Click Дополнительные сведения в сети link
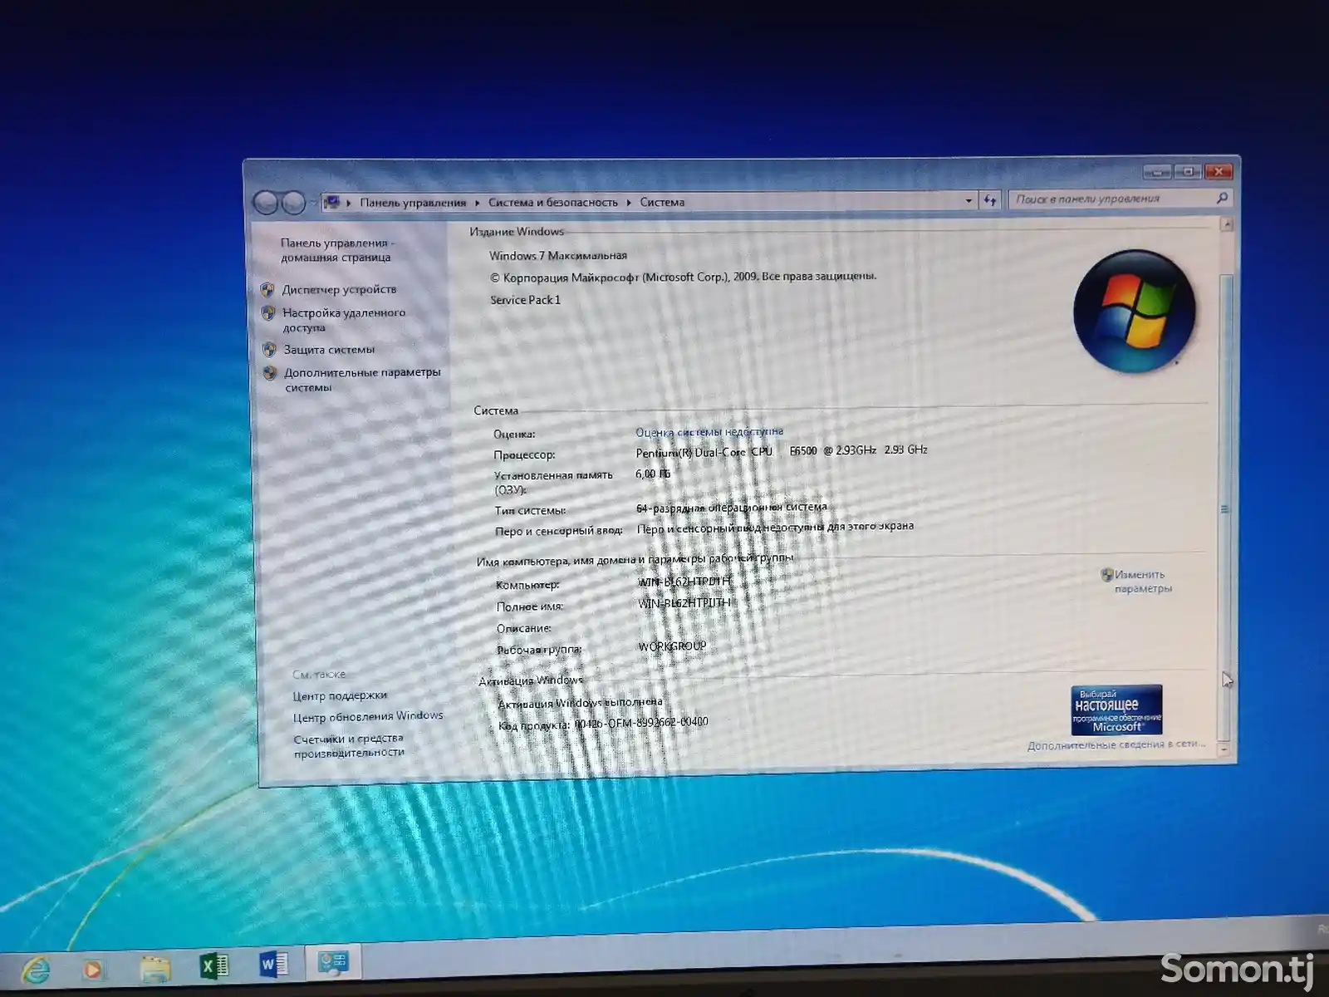This screenshot has height=997, width=1329. 1116,745
